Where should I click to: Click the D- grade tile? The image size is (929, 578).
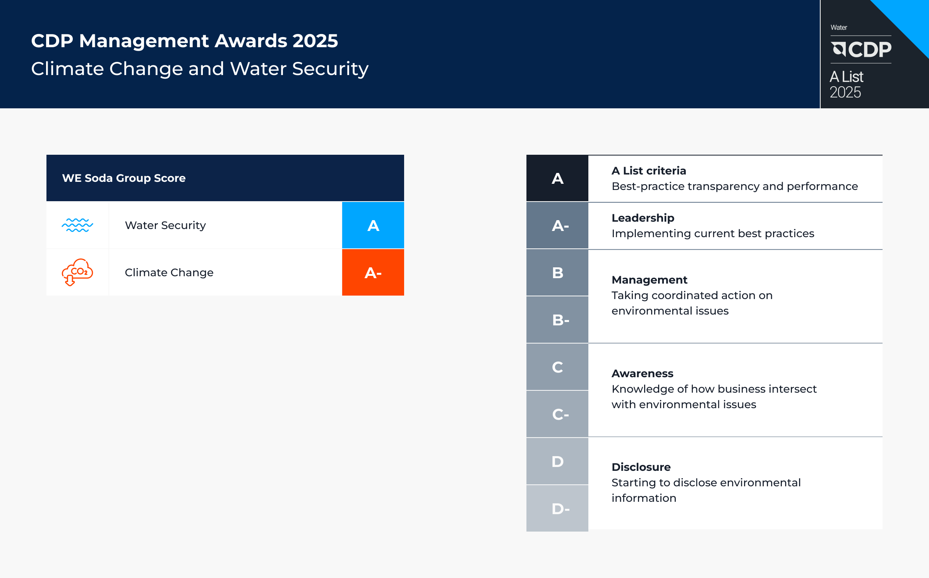(557, 508)
